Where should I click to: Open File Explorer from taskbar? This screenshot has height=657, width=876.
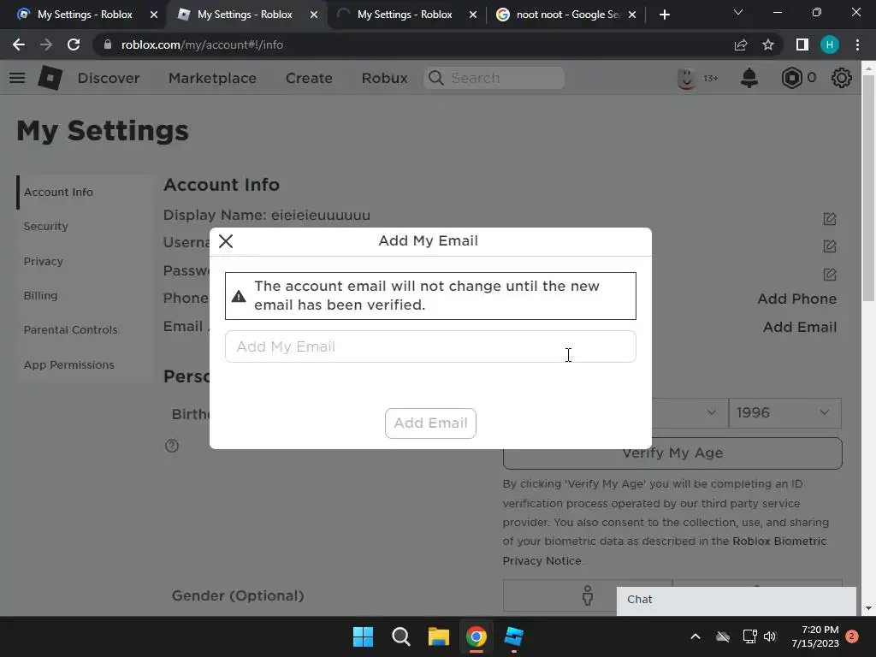(x=439, y=636)
